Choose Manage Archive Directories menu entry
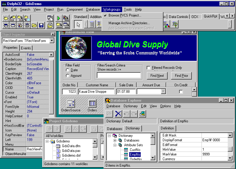 (129, 23)
